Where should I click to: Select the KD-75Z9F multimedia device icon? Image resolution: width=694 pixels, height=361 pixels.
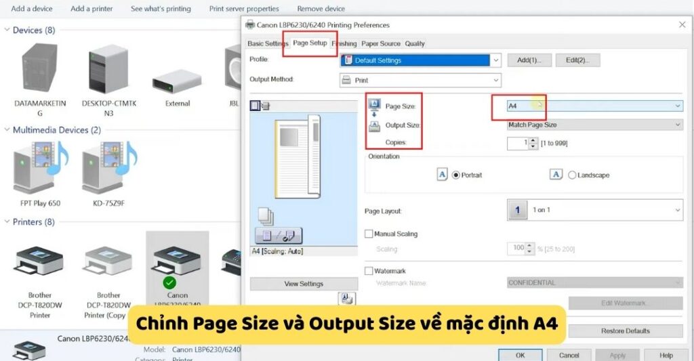(108, 167)
